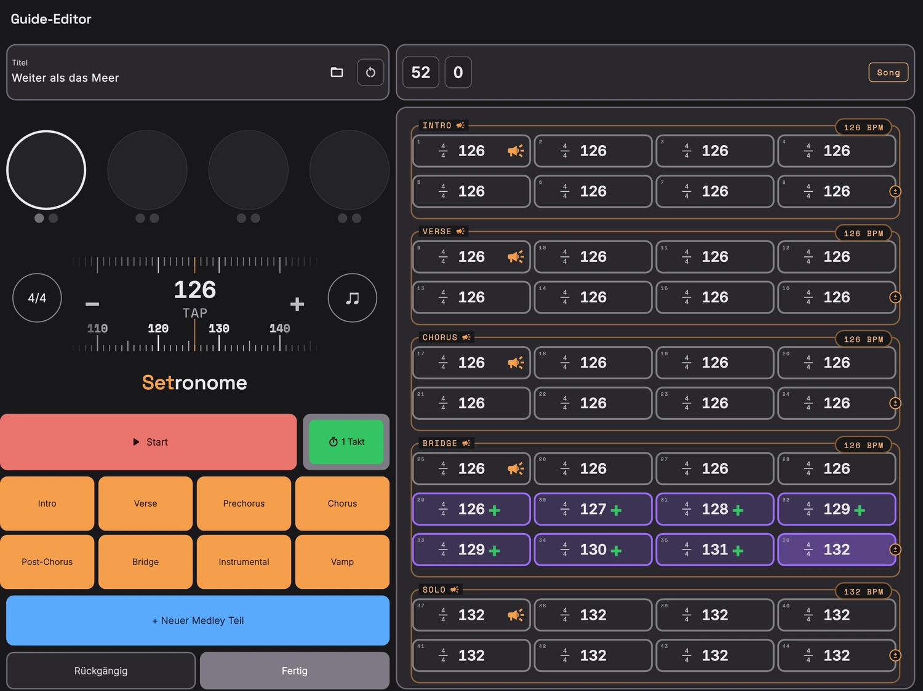Click the megaphone icon in measure 1
Screen dimensions: 923x691
[516, 151]
